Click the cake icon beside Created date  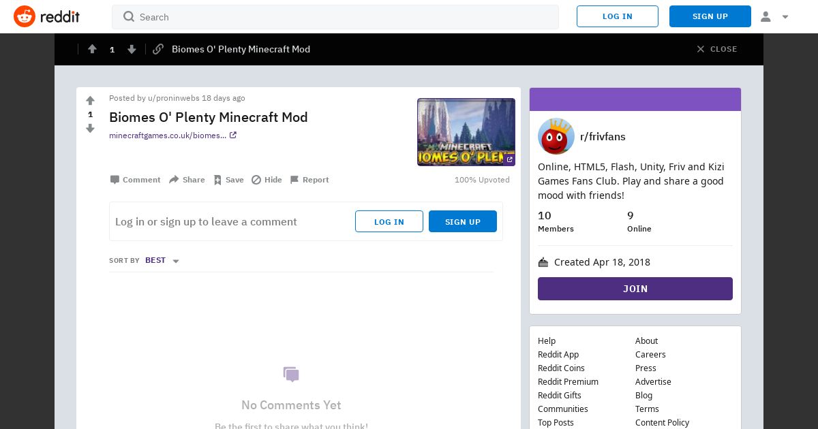(543, 262)
